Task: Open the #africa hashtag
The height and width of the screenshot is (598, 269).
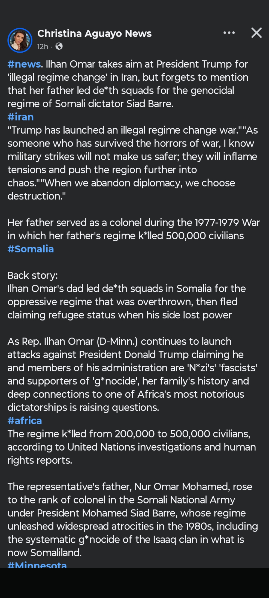Action: click(x=25, y=421)
